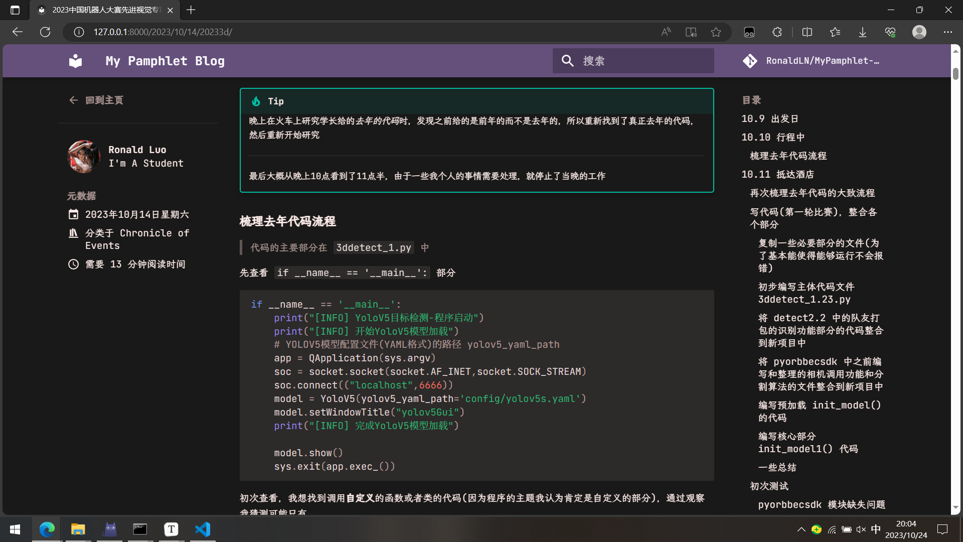Open browser settings and more menu

pyautogui.click(x=947, y=32)
